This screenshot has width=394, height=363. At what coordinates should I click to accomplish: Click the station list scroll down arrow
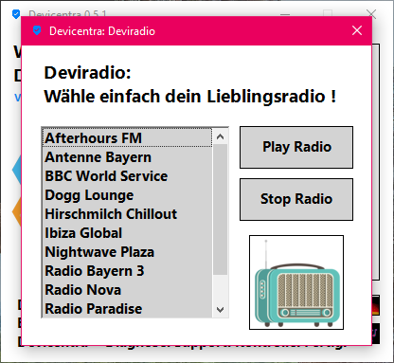[x=221, y=309]
